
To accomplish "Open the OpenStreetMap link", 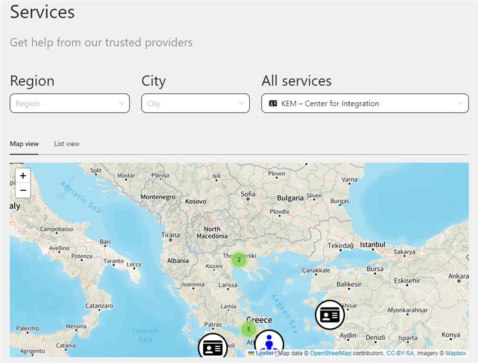I will click(330, 353).
